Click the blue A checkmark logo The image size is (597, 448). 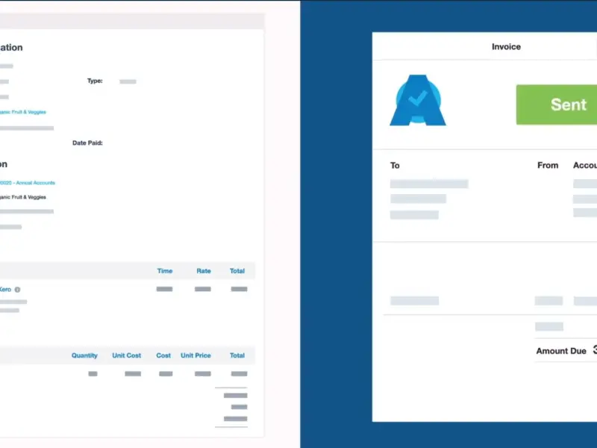[x=417, y=100]
